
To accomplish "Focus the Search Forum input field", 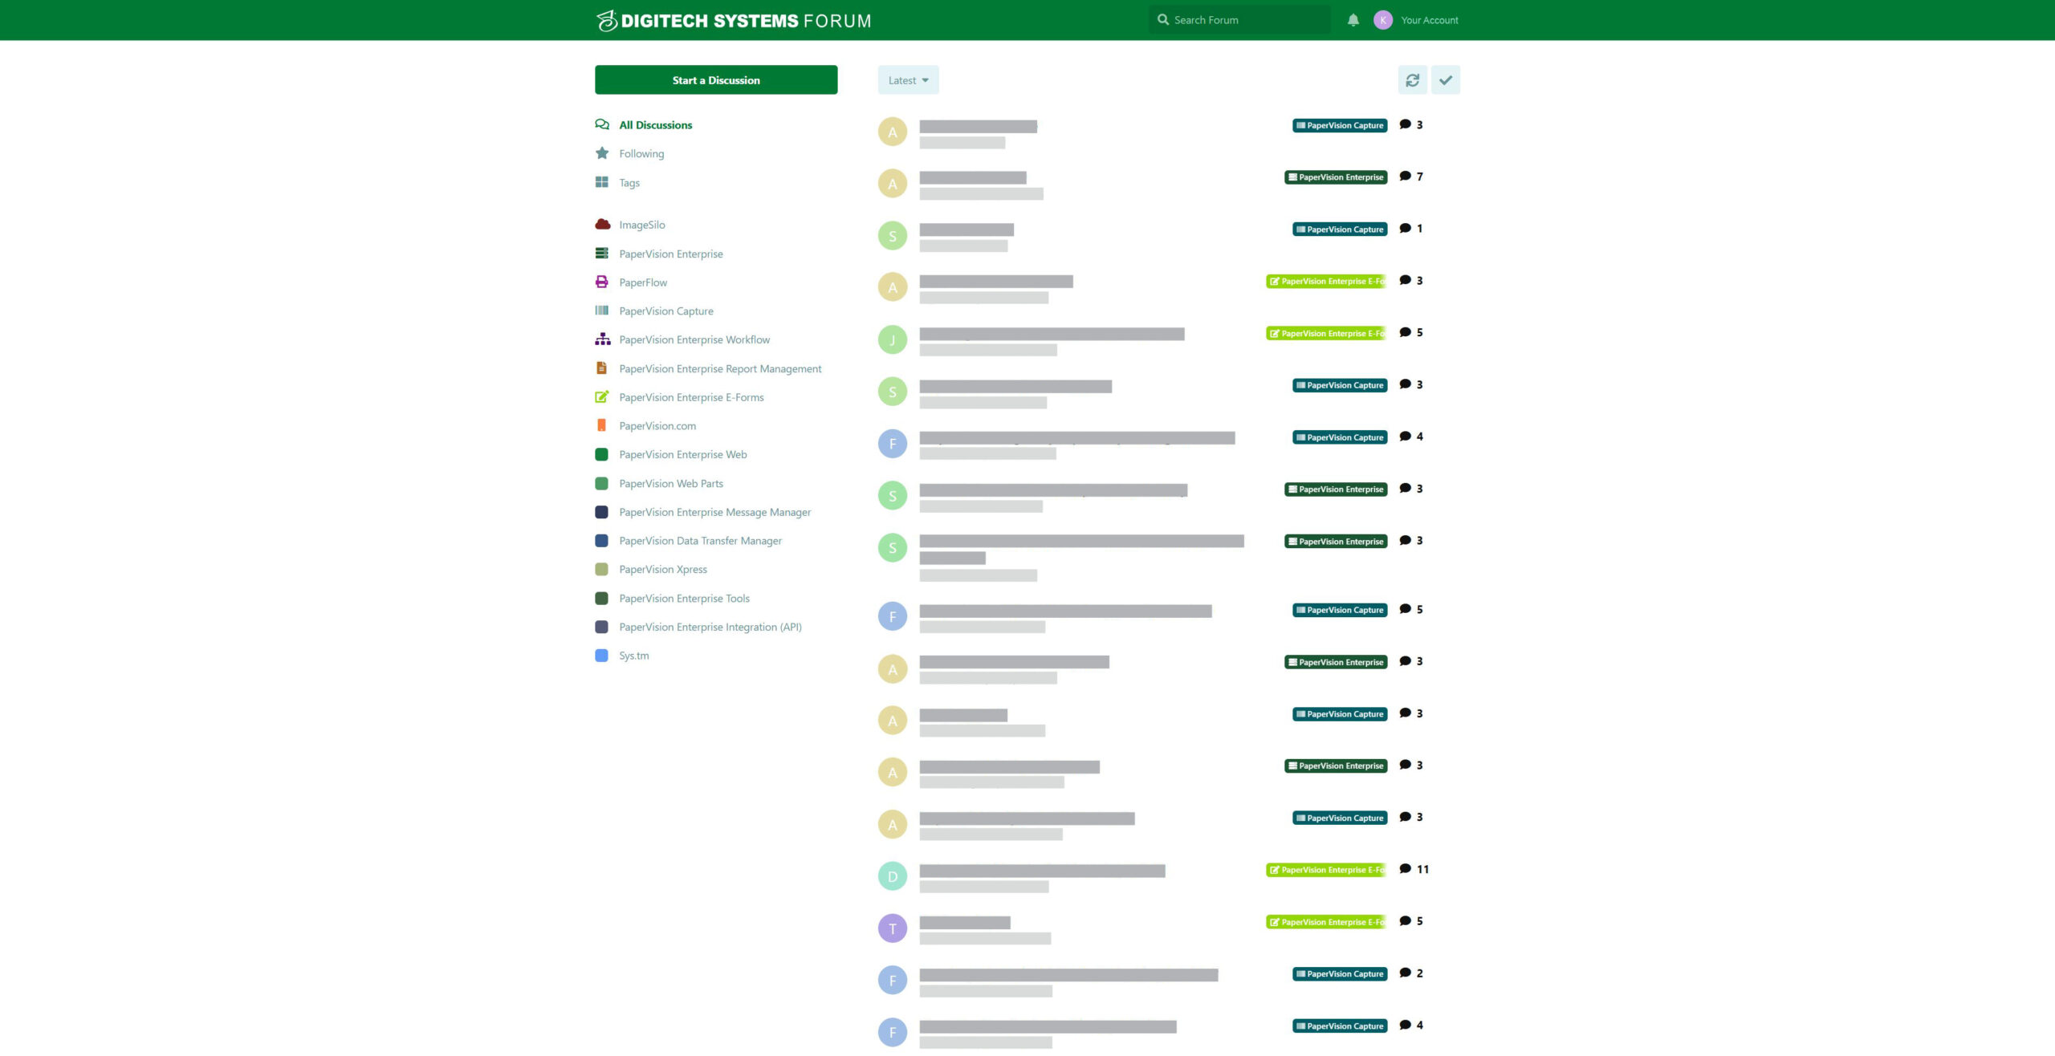I will (x=1240, y=20).
